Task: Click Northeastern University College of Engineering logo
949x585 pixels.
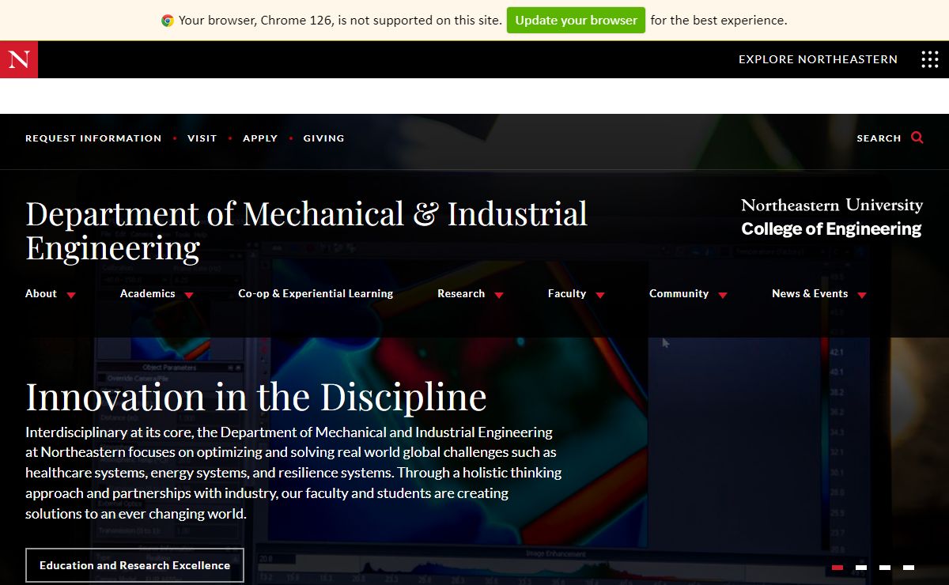Action: click(832, 217)
